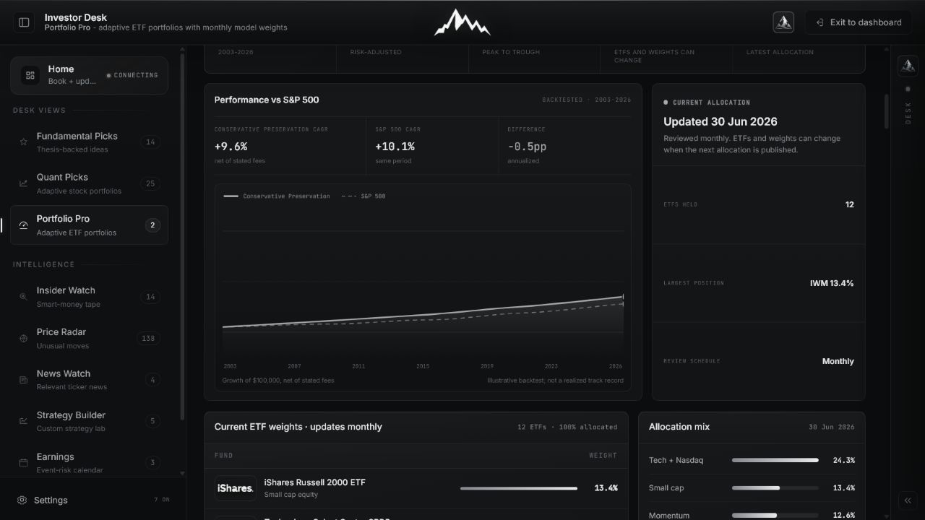Toggle the sidebar panel icon
Image resolution: width=925 pixels, height=520 pixels.
(x=24, y=22)
